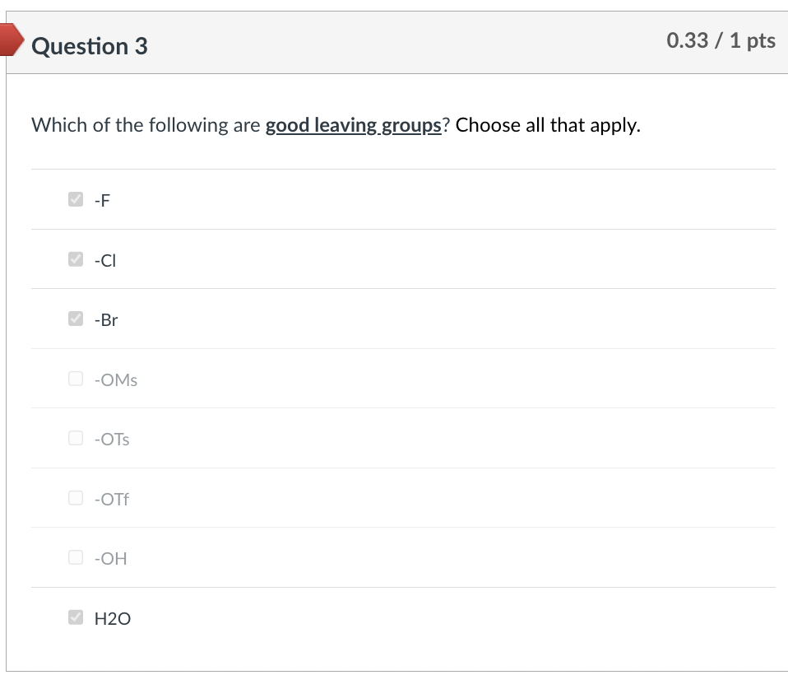Viewport: 788px width, 675px height.
Task: Click the -F answer label
Action: pyautogui.click(x=102, y=201)
